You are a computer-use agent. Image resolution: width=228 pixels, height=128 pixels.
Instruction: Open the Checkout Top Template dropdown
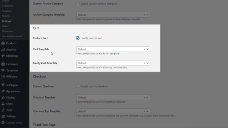coord(113,111)
